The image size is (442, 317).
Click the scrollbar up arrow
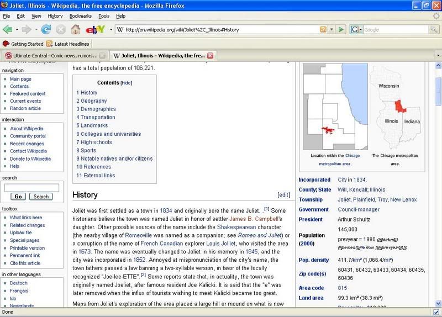(x=438, y=66)
